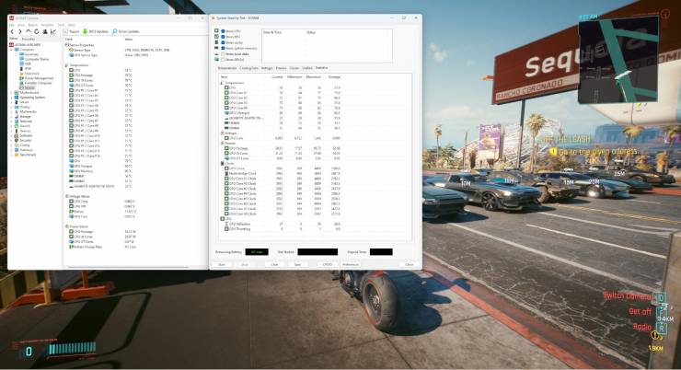Viewport: 681px width, 370px height.
Task: Expand the Network tree node
Action: pyautogui.click(x=11, y=121)
